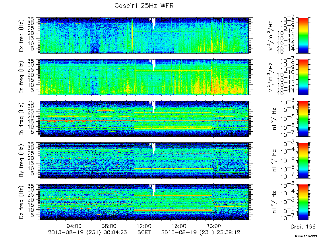Click the By spectrogram panel

[144, 161]
